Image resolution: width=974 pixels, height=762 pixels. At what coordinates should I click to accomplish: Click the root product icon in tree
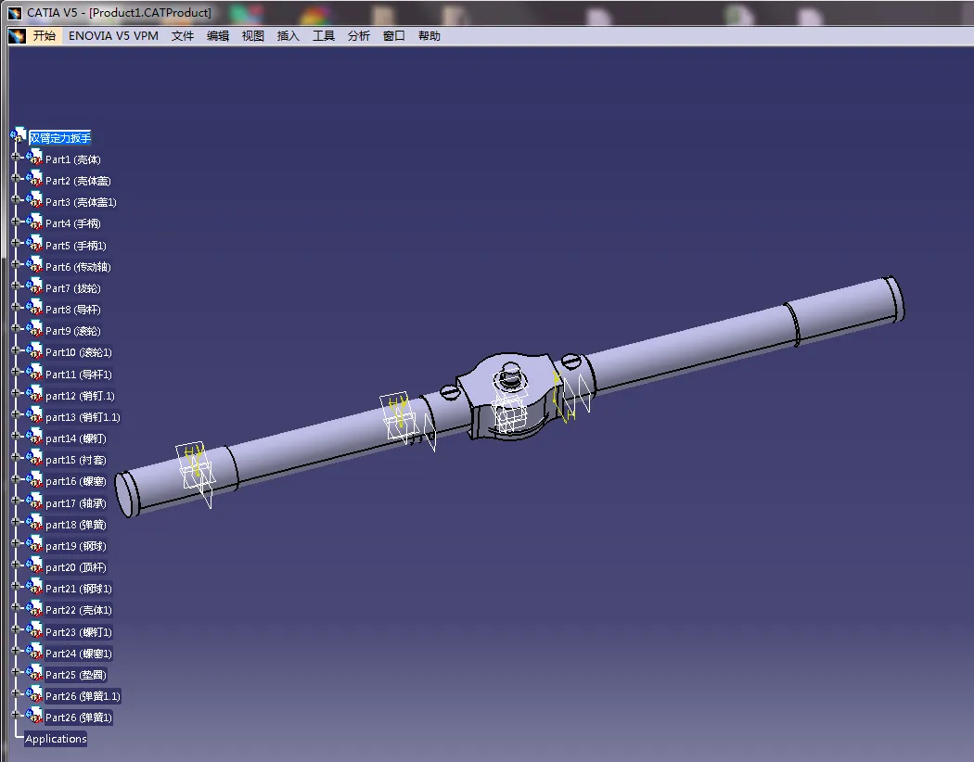coord(19,135)
